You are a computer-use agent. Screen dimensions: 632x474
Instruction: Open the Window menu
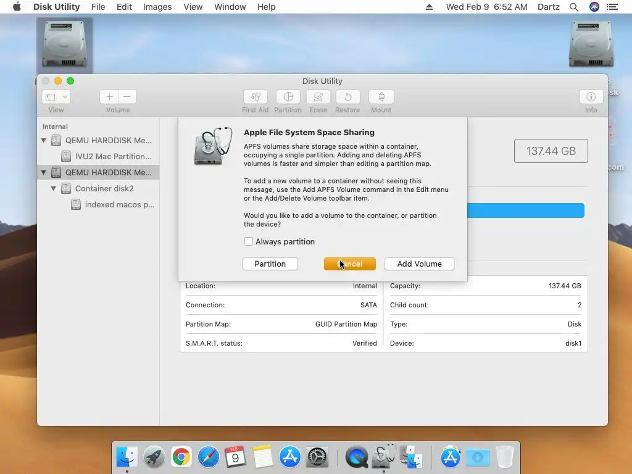click(x=230, y=7)
